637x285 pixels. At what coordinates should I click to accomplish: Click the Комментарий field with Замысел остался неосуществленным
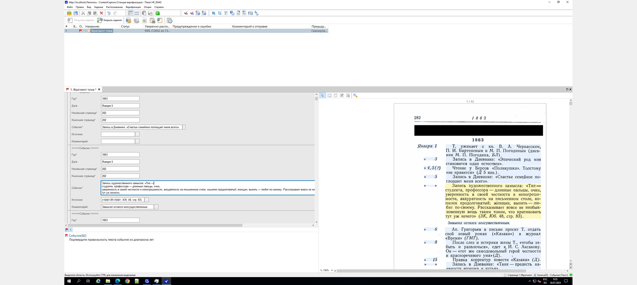(127, 207)
